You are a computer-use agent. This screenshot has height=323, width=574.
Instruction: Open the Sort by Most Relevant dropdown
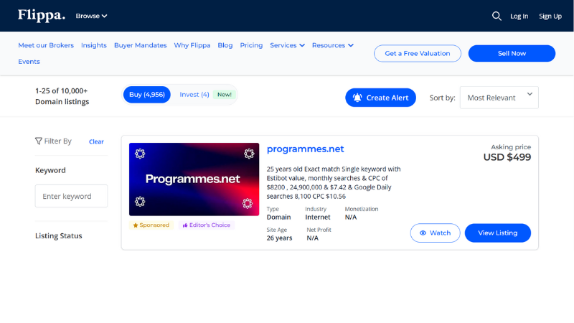[x=499, y=98]
